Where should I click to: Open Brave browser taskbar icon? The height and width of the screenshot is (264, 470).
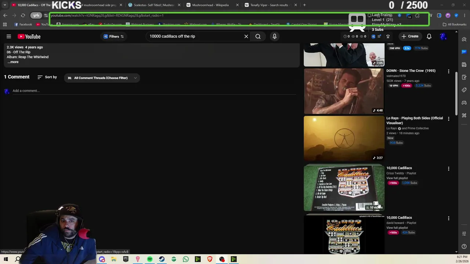pyautogui.click(x=210, y=259)
